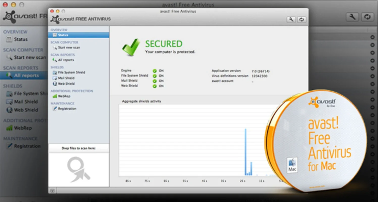
Task: Click the 25 s chart axis label
Action: [243, 181]
